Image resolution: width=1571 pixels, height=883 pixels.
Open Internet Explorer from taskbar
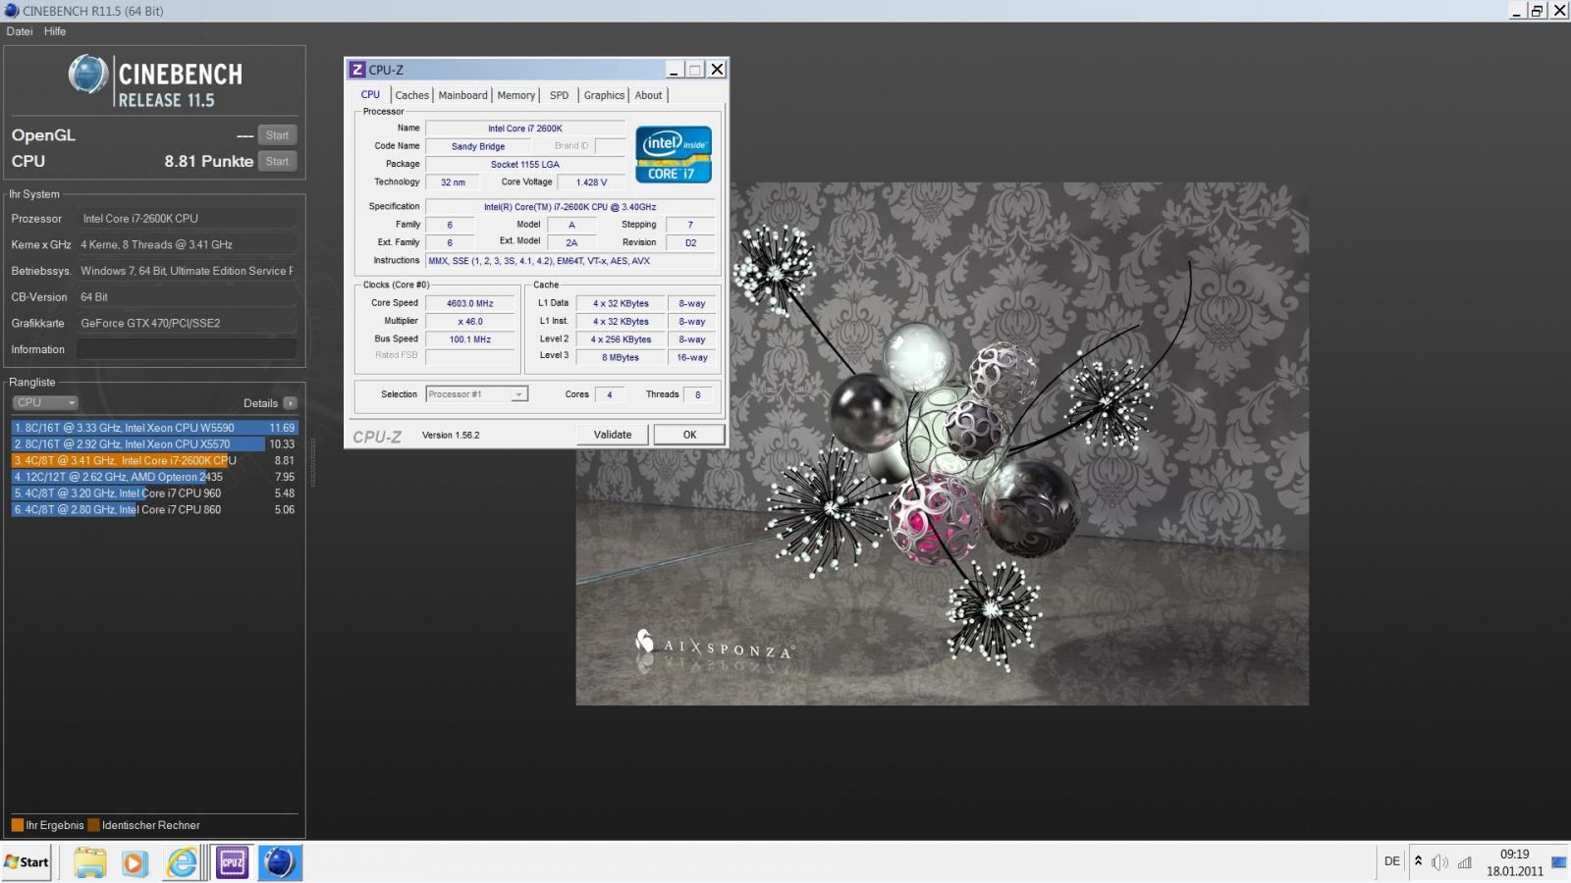click(x=182, y=862)
